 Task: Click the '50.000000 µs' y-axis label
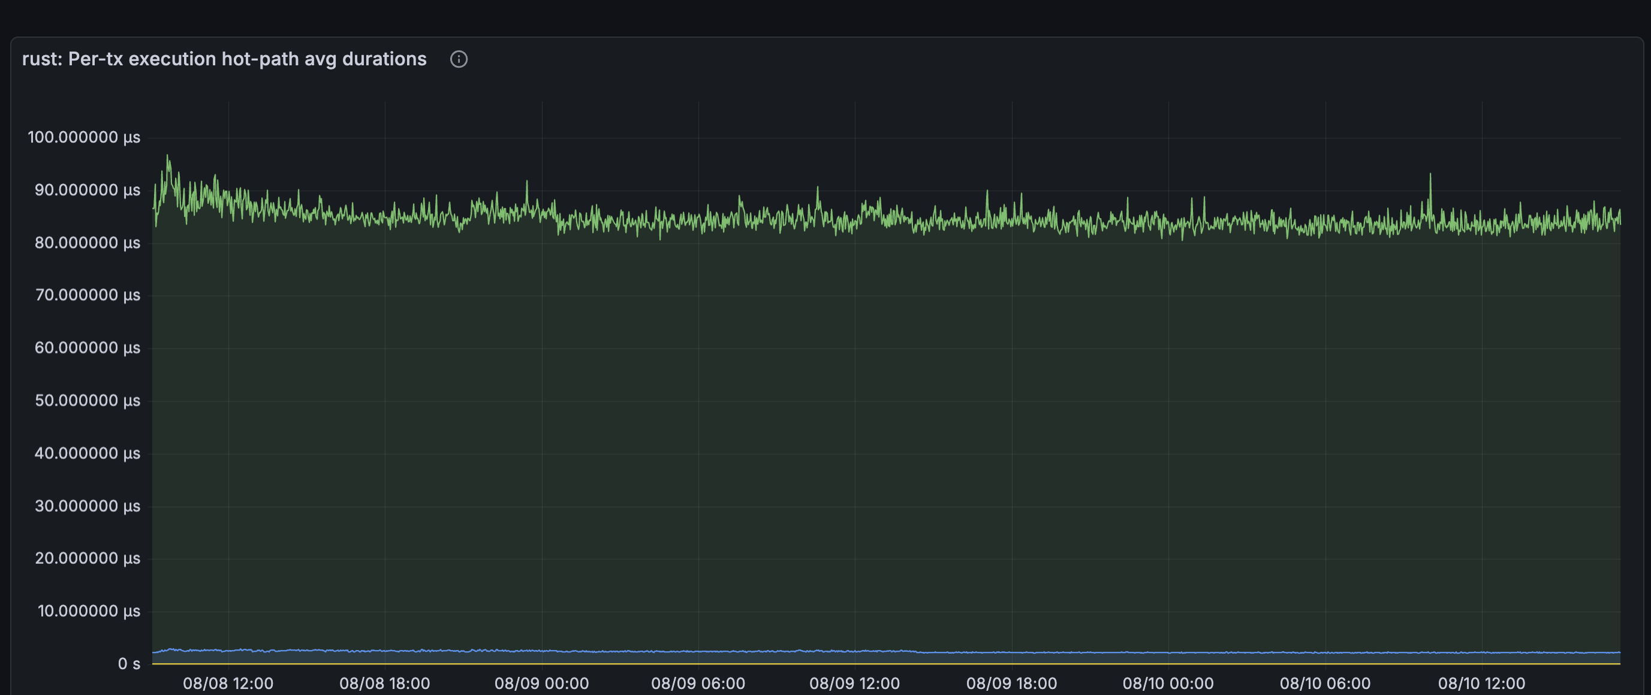[x=87, y=401]
